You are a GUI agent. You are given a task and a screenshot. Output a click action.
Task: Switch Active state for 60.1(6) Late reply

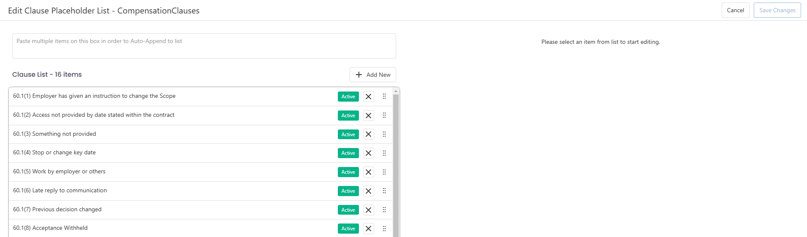tap(348, 191)
